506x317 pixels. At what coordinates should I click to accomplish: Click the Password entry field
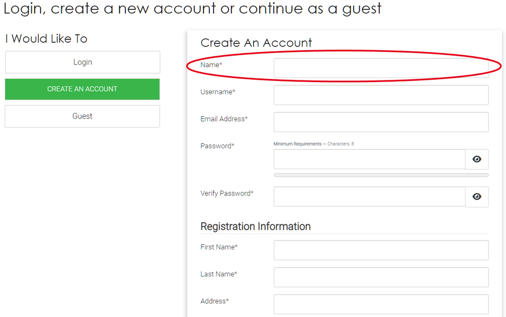[x=369, y=160]
